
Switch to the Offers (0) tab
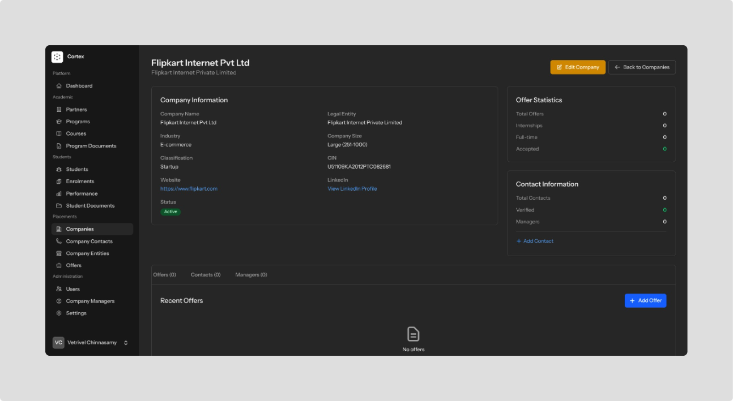pyautogui.click(x=165, y=275)
